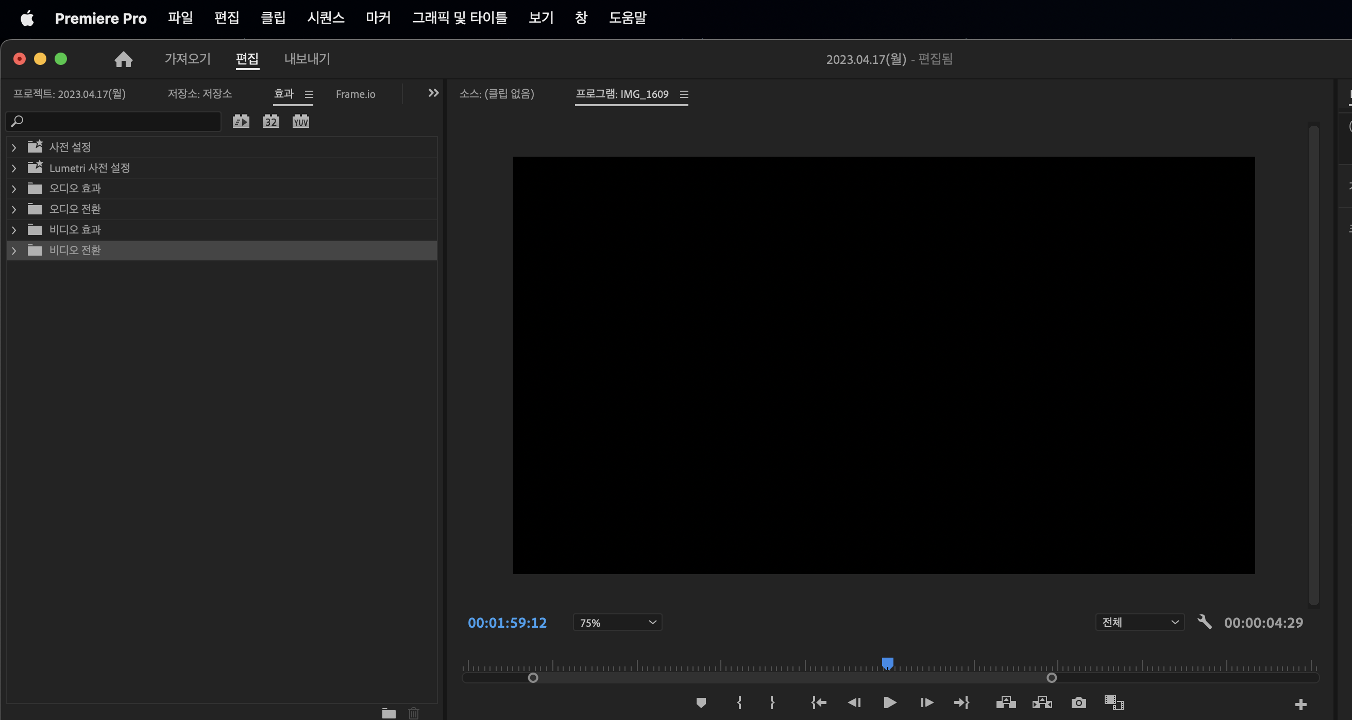Open the 그래픽 및 타이틀 menu

pos(459,18)
